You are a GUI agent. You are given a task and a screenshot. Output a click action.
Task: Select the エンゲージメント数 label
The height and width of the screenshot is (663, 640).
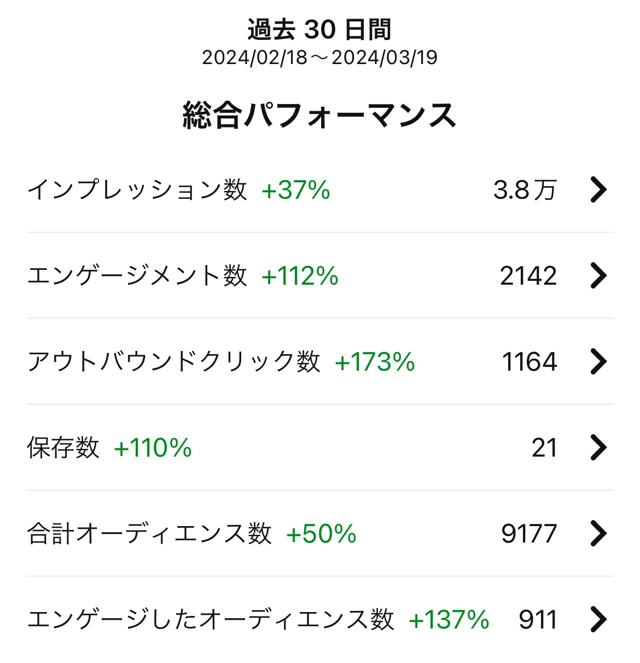coord(137,275)
